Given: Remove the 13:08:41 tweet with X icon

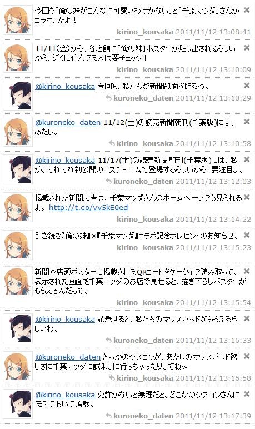Looking at the screenshot, I should (247, 10).
